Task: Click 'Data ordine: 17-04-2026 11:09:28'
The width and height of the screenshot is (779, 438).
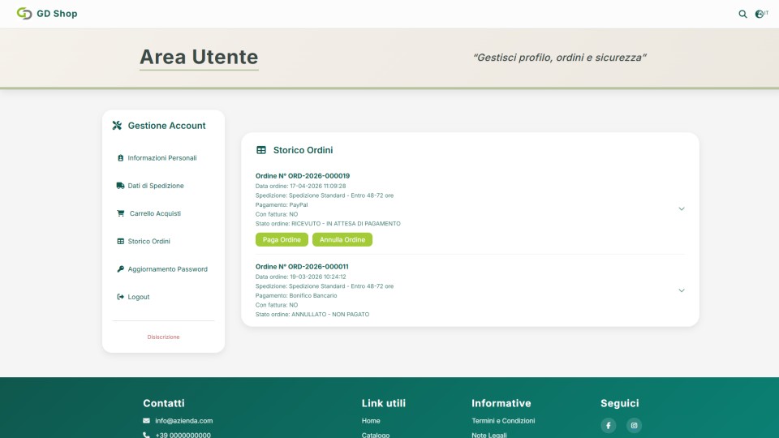Action: point(300,187)
